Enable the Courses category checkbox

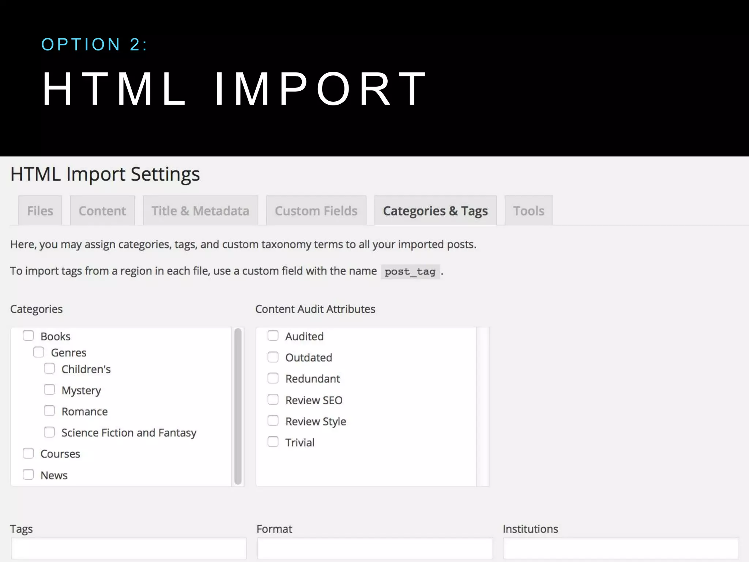point(28,453)
